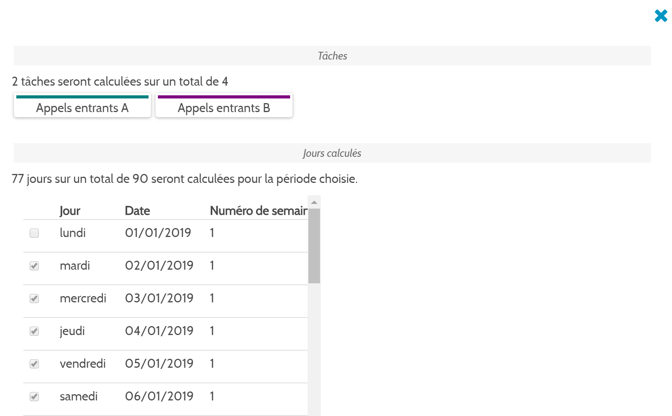Check the lundi 01/01/2019 checkbox
Viewport: 672px width, 416px height.
34,233
